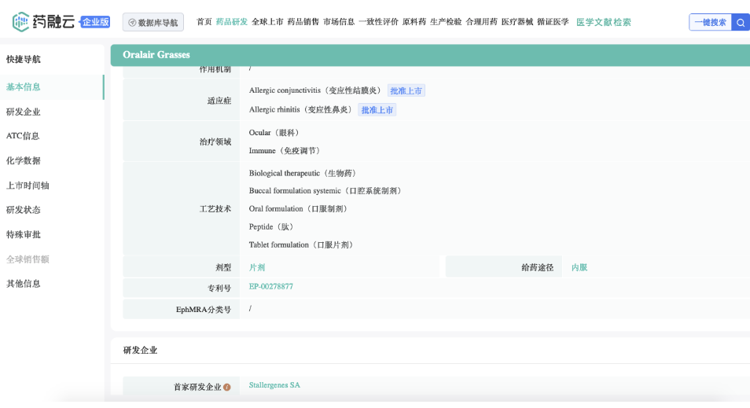Click the 一键搜索 input field
This screenshot has width=750, height=408.
click(710, 22)
